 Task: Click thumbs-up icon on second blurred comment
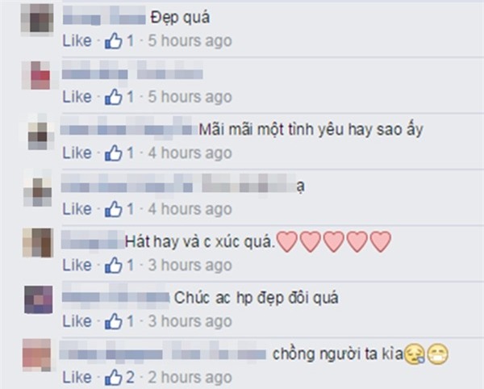tap(113, 97)
